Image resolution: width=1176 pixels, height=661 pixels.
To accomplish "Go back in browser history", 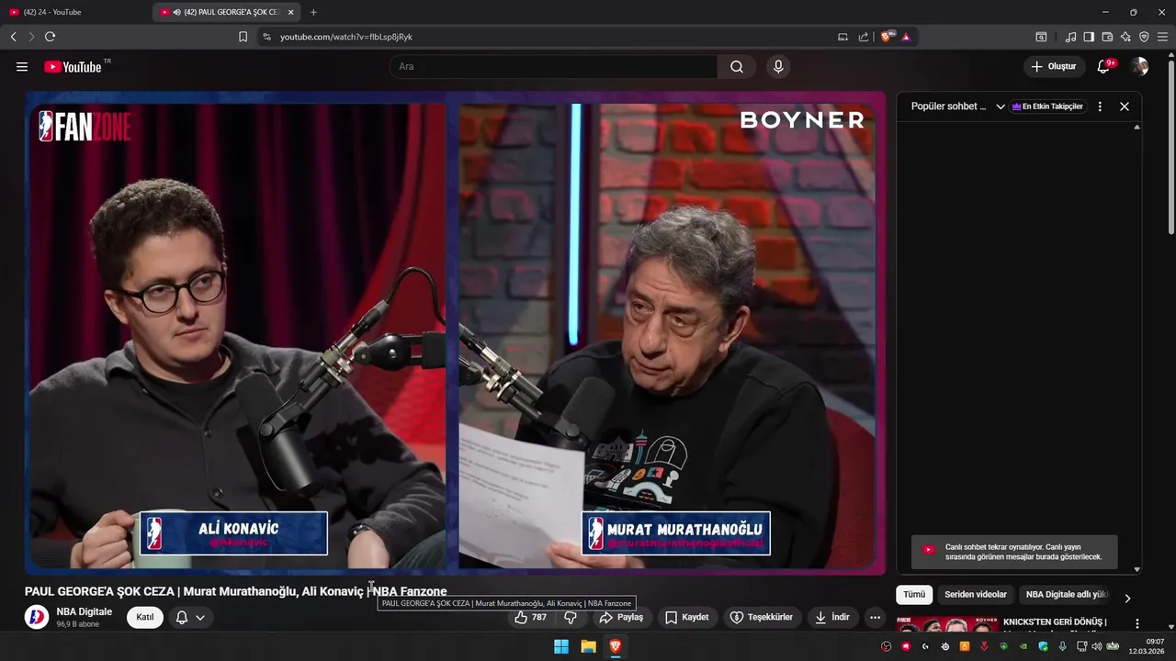I will 13,37.
